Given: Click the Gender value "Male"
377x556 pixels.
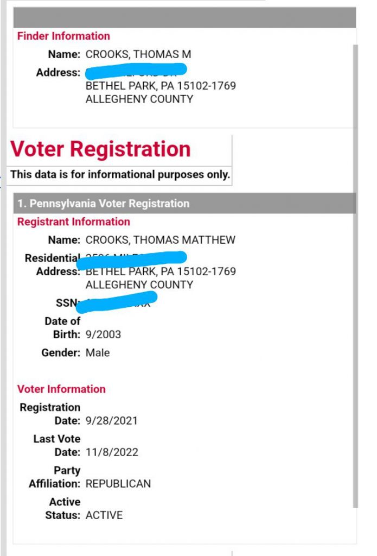Looking at the screenshot, I should (x=98, y=353).
